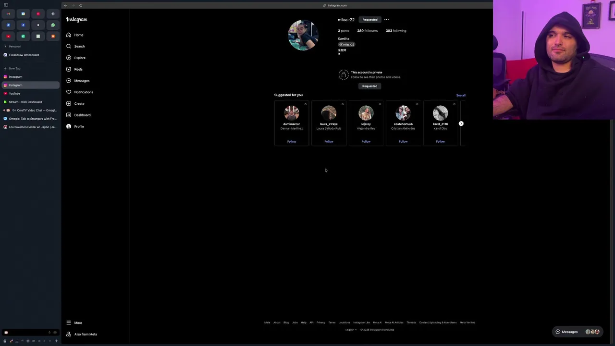The image size is (615, 346).
Task: Open profile options three-dots menu
Action: [386, 20]
